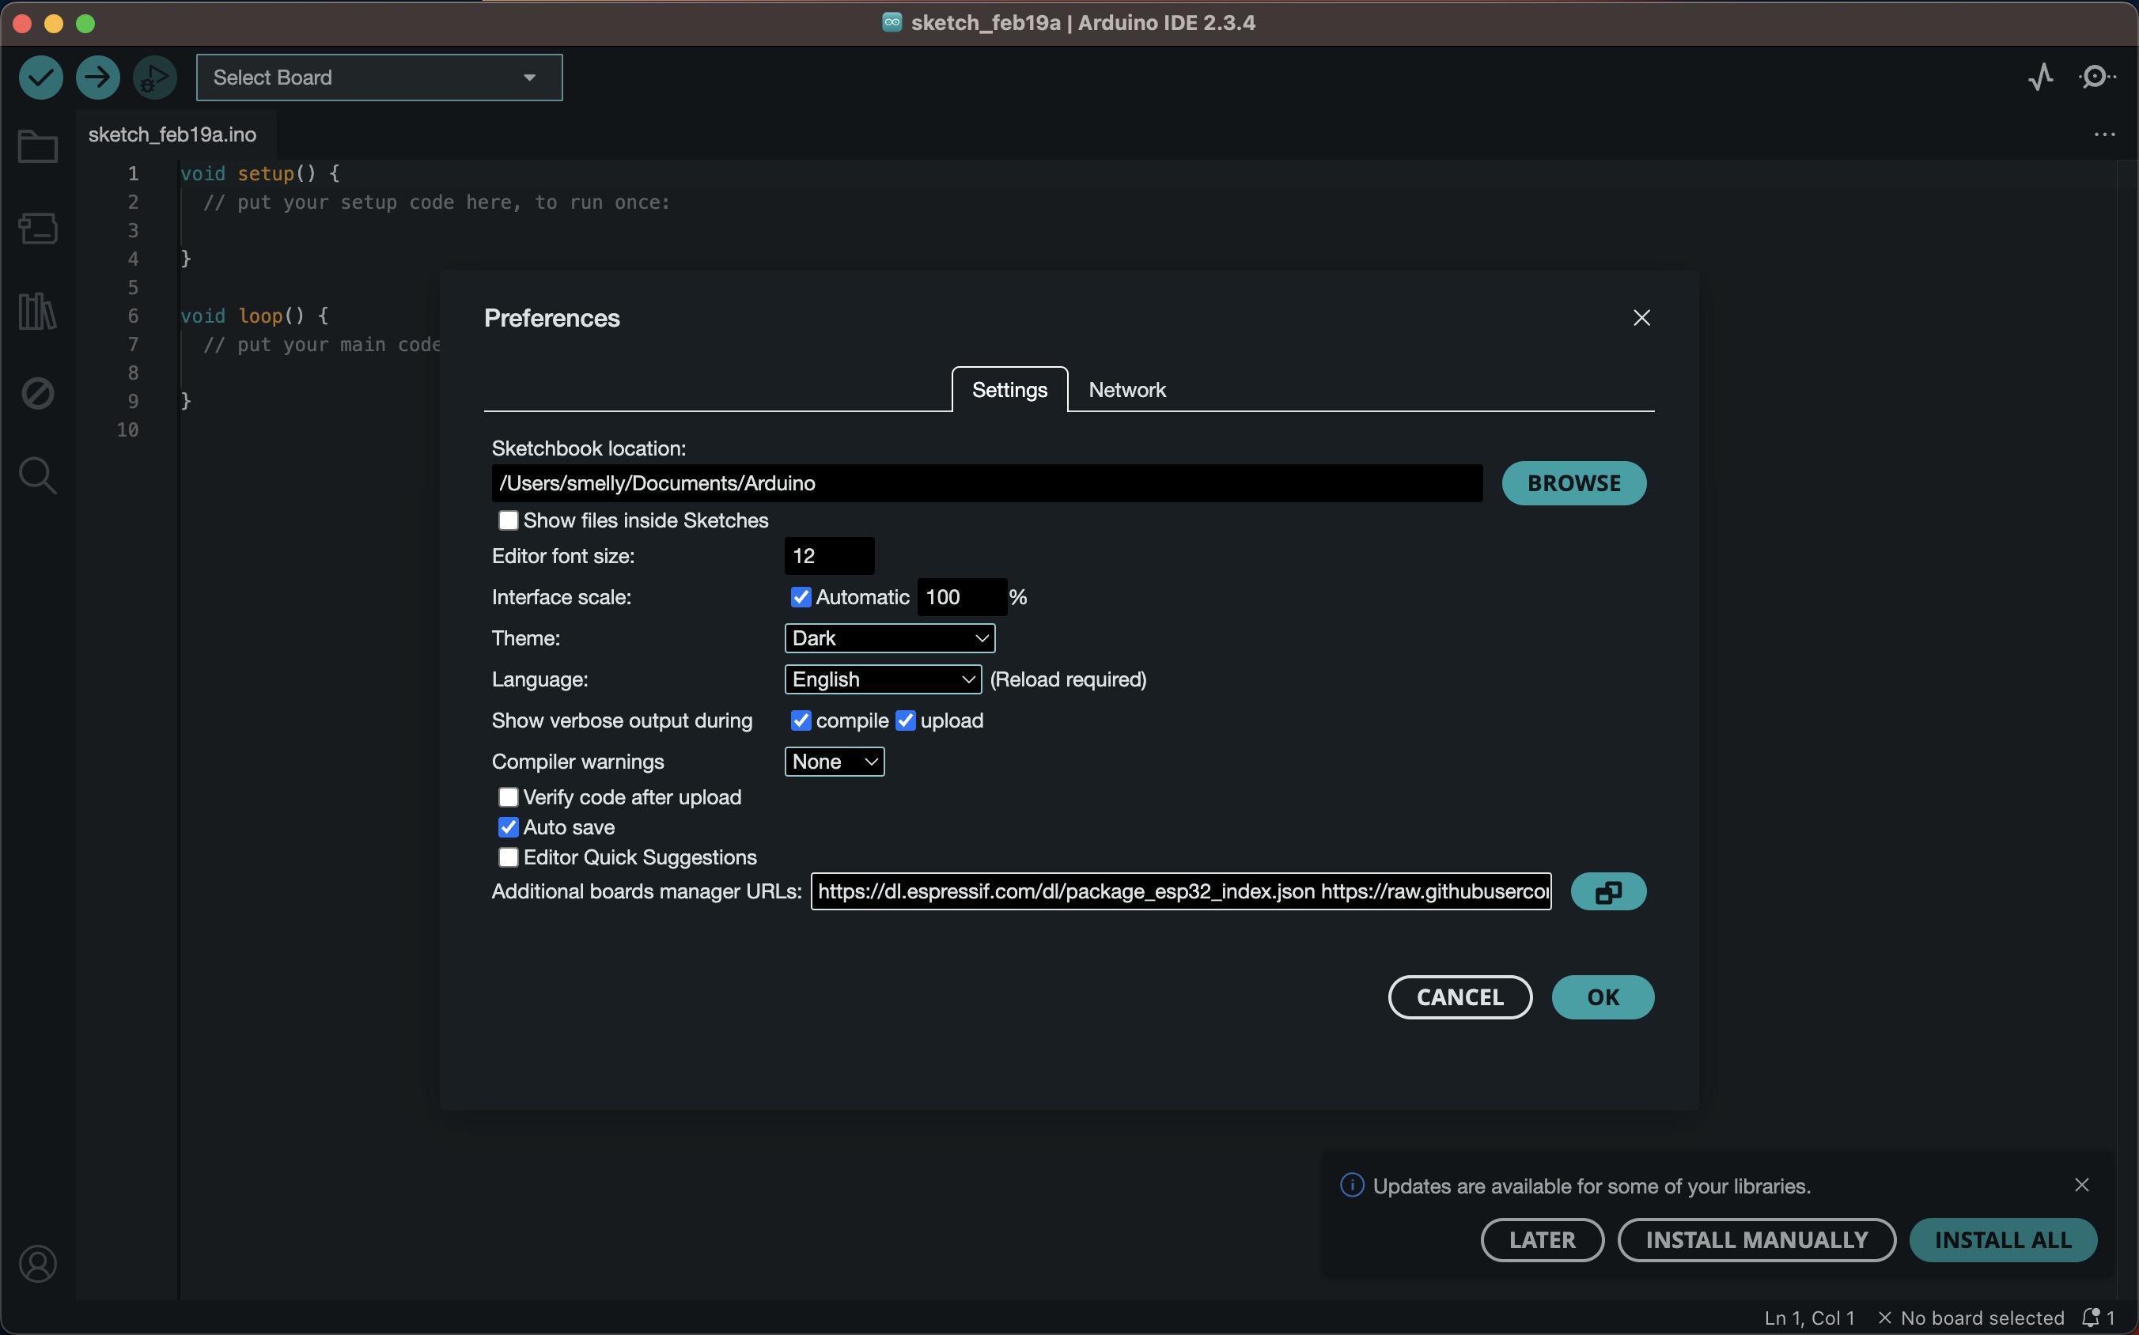Click the "(Reload required)" text
The width and height of the screenshot is (2139, 1335).
(x=1068, y=680)
